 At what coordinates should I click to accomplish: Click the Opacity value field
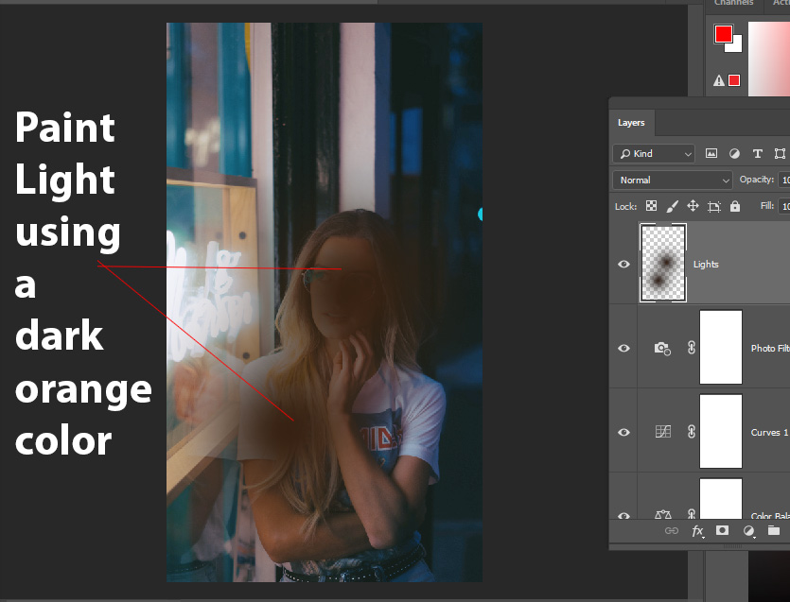(784, 180)
